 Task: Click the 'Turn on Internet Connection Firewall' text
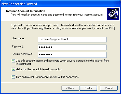click(47, 77)
